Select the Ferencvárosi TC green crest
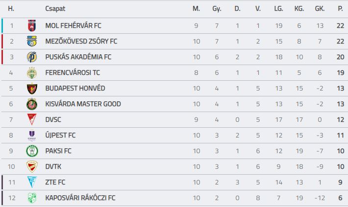This screenshot has width=348, height=207. click(32, 73)
